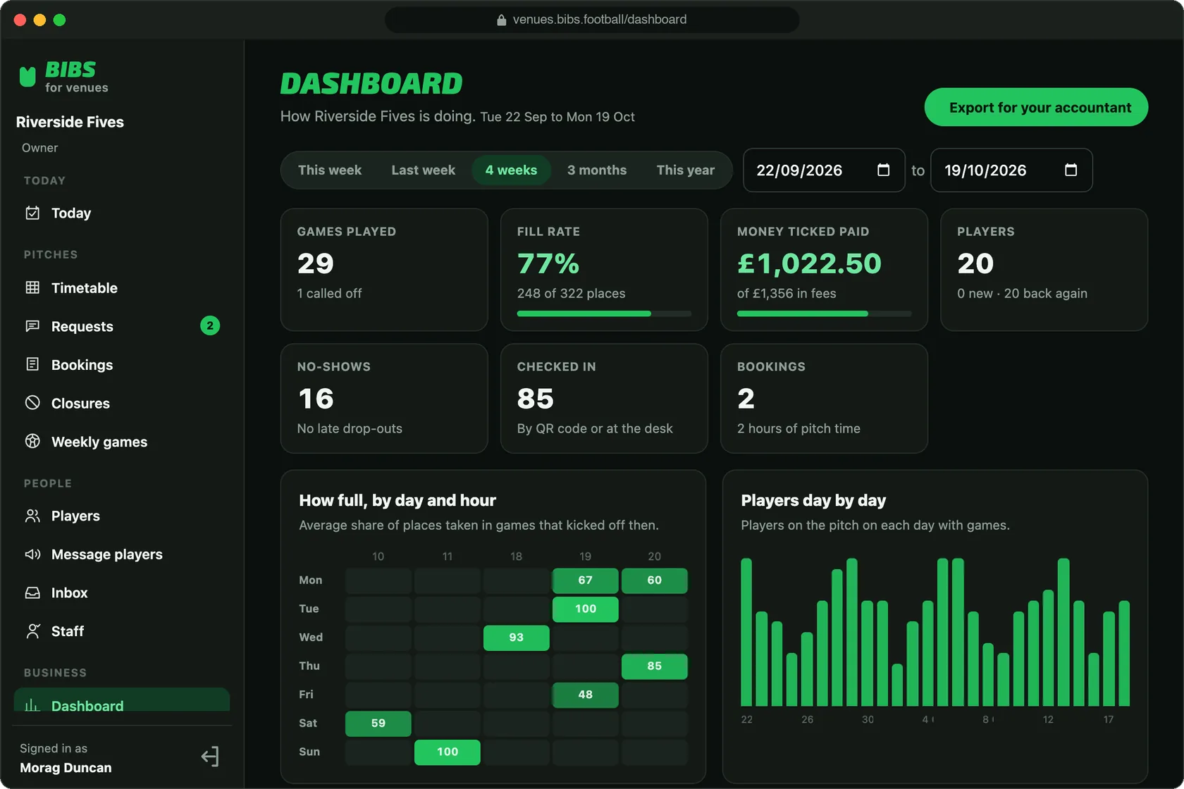Click Export for your accountant button
This screenshot has height=789, width=1184.
[x=1036, y=107]
